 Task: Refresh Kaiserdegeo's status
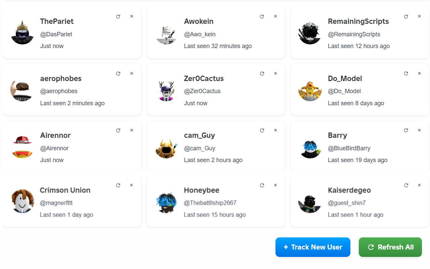click(x=406, y=185)
